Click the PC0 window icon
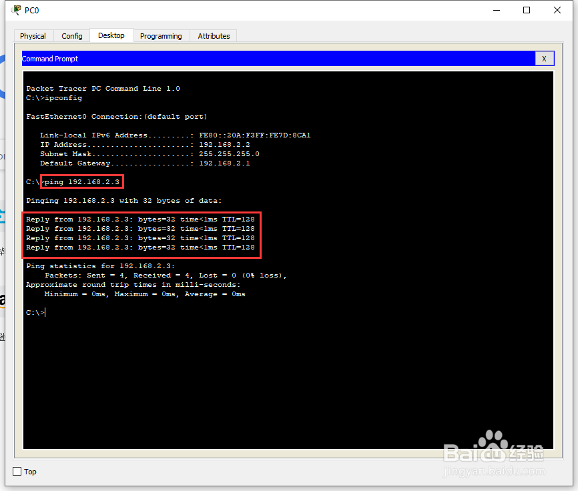This screenshot has width=578, height=491. [x=16, y=10]
